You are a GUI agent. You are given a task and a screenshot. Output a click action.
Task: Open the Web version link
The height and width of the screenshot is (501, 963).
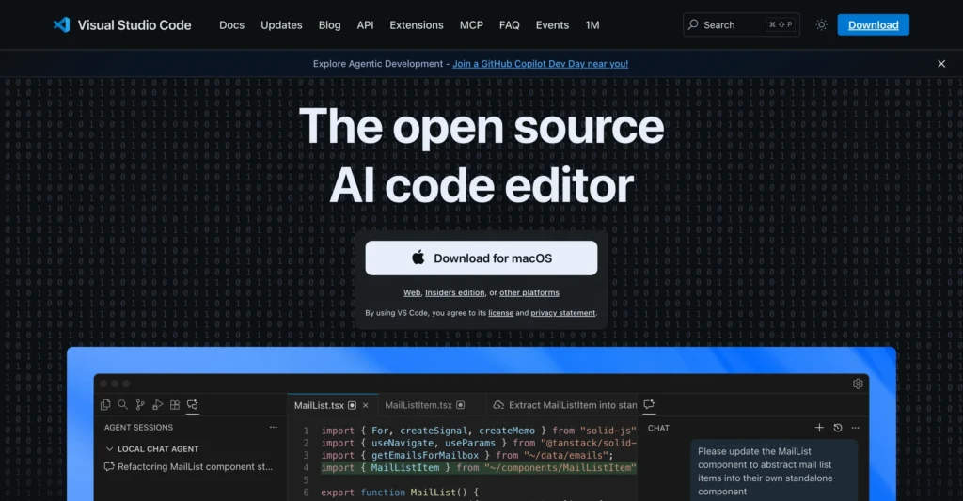[x=412, y=293]
